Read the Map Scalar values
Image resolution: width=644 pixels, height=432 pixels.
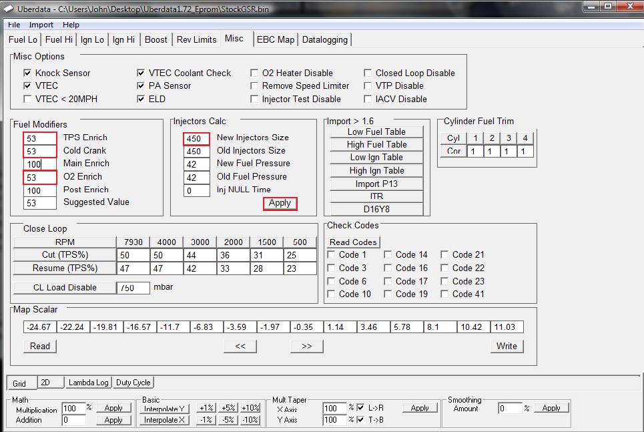[x=40, y=346]
